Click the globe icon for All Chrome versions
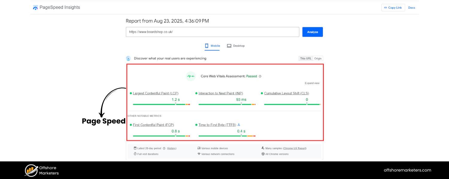This screenshot has height=179, width=449. (263, 154)
